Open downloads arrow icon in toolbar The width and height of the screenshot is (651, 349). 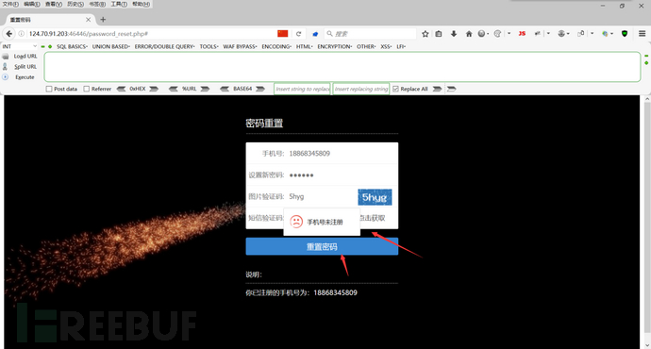coord(454,34)
